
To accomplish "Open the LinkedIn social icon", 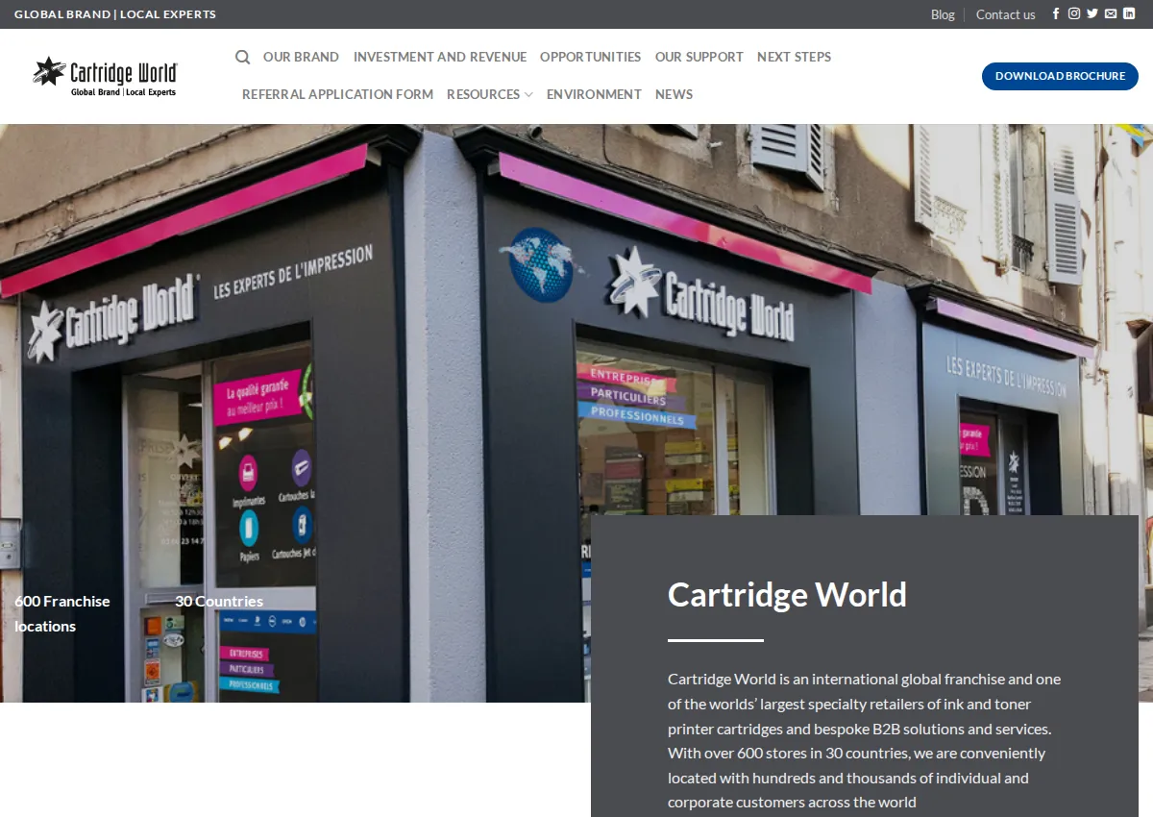I will click(x=1129, y=13).
